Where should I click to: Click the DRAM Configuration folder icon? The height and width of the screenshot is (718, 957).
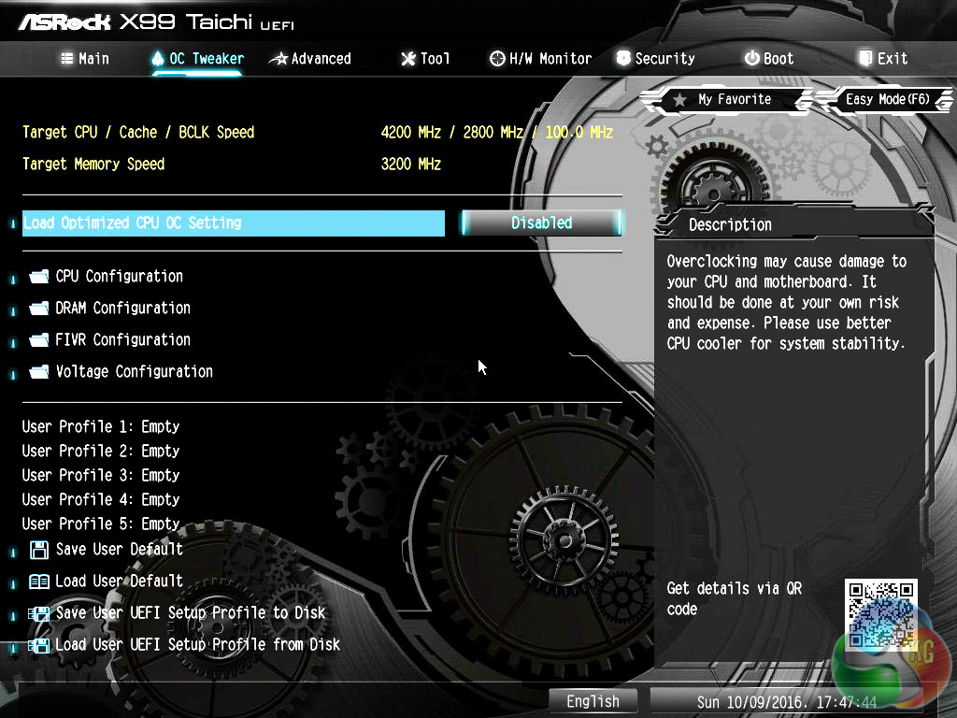tap(39, 308)
